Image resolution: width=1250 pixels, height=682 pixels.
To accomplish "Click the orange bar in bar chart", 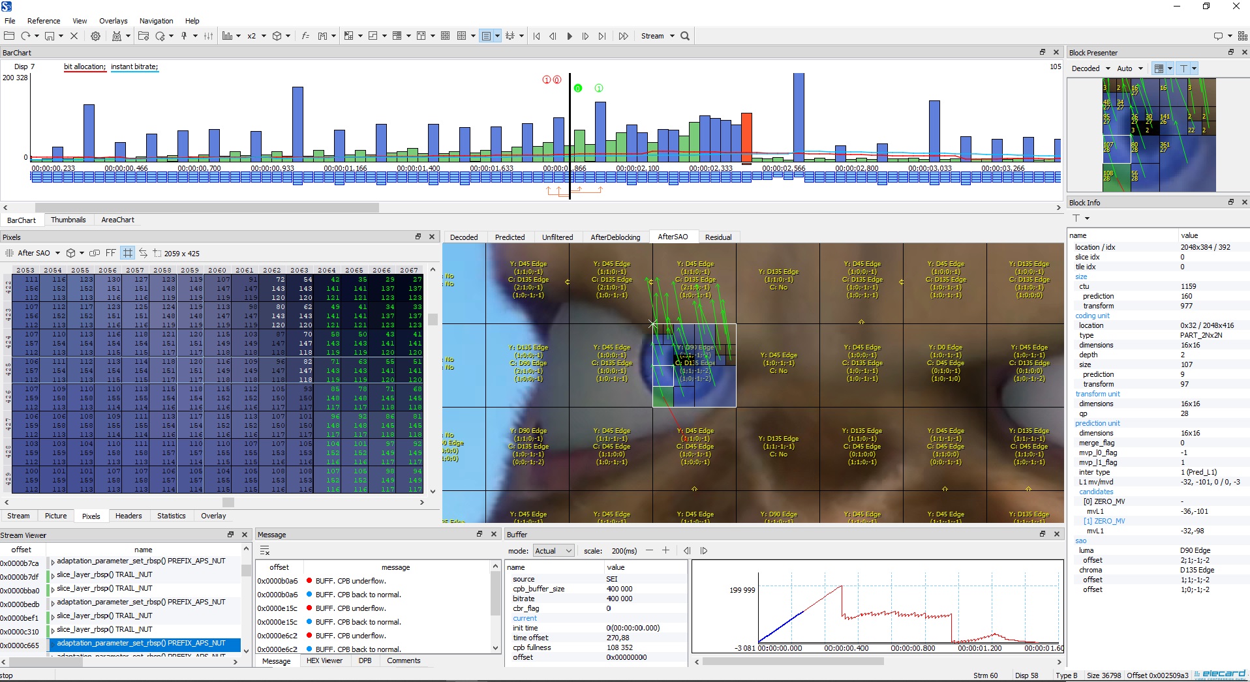I will 746,137.
